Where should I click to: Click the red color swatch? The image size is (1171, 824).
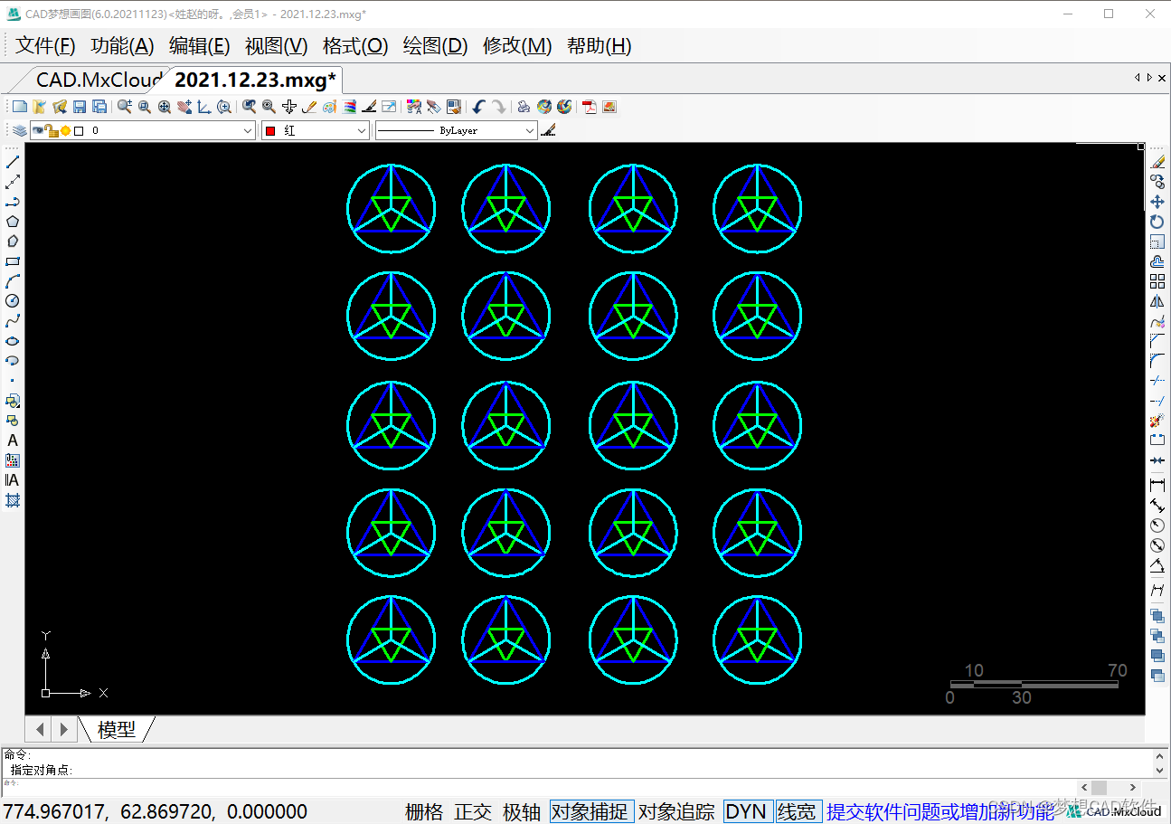click(269, 131)
